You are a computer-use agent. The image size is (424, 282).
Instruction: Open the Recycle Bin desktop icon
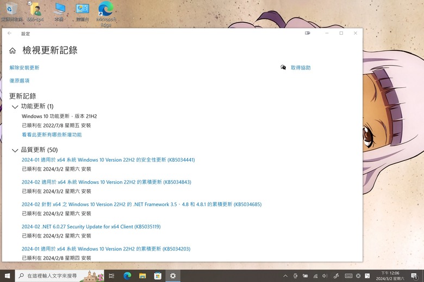11,11
